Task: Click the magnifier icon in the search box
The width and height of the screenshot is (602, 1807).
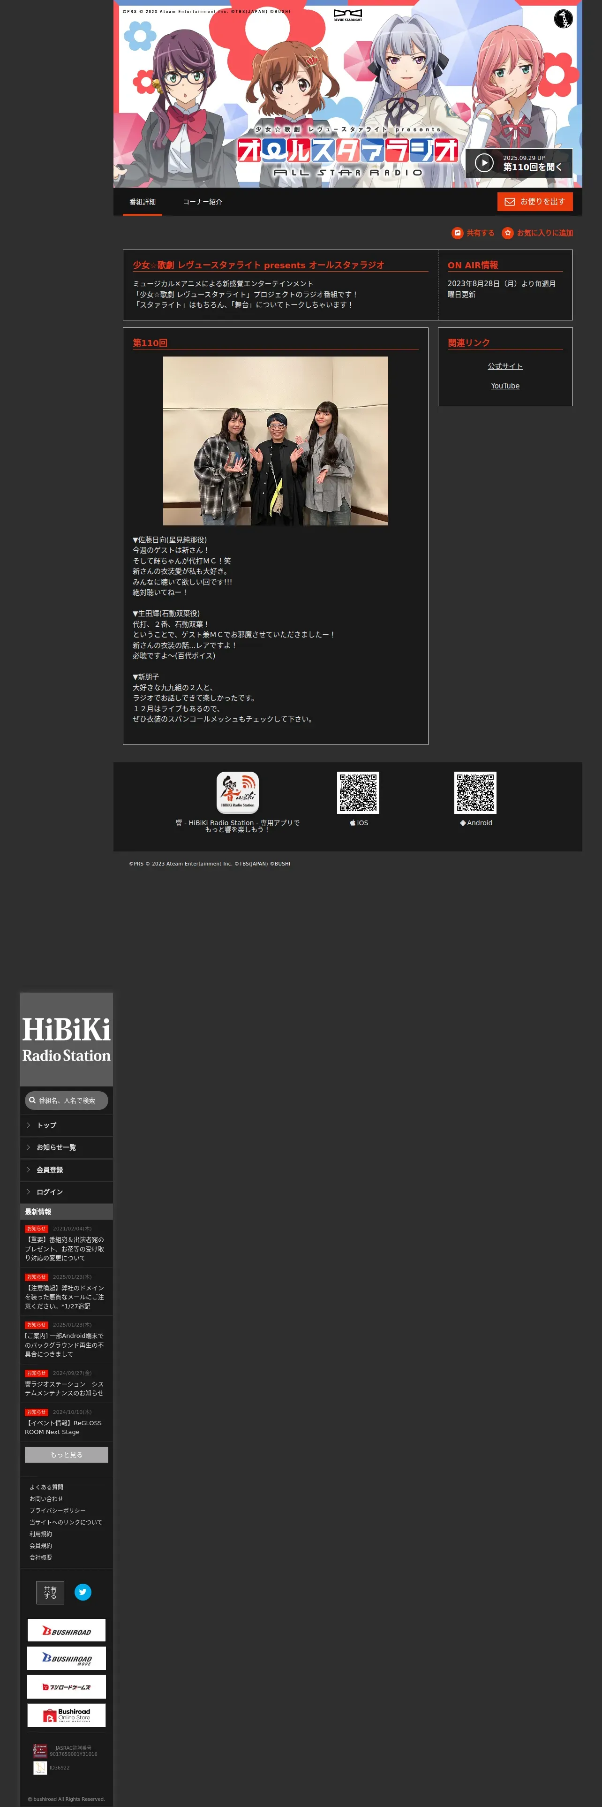Action: pos(32,1100)
